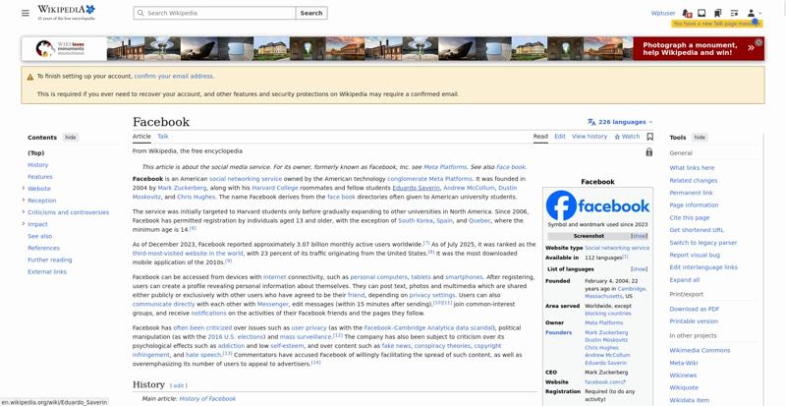Open the alerts bell notification icon
Image resolution: width=786 pixels, height=406 pixels.
click(x=686, y=13)
